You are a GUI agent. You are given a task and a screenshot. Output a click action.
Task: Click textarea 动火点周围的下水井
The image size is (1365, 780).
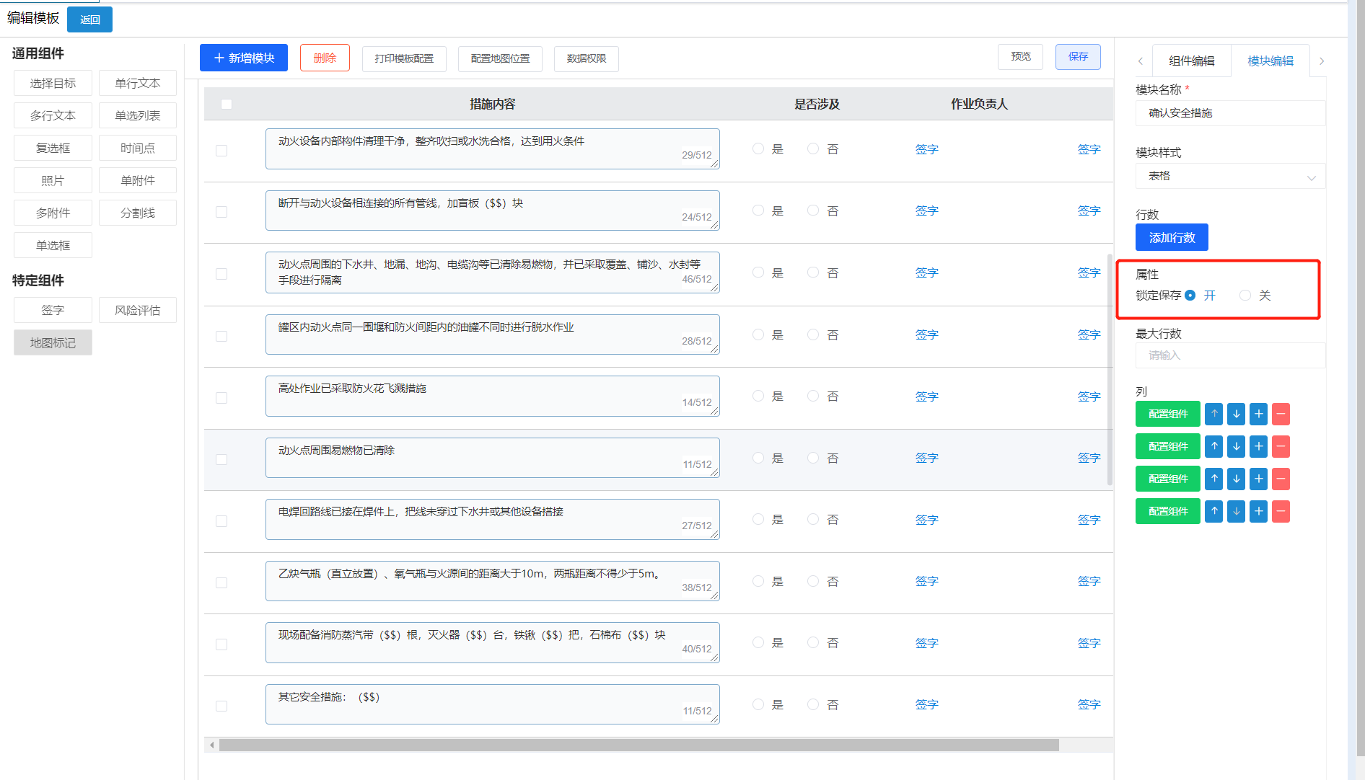(x=493, y=272)
